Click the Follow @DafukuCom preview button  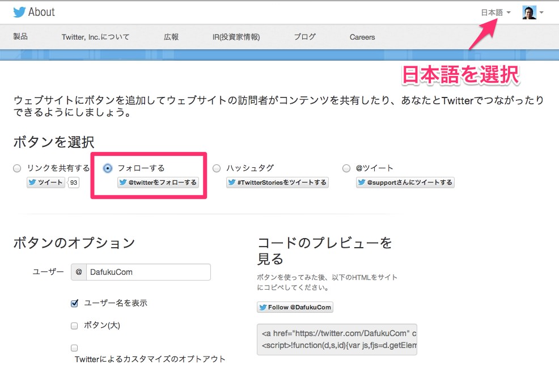pyautogui.click(x=295, y=307)
